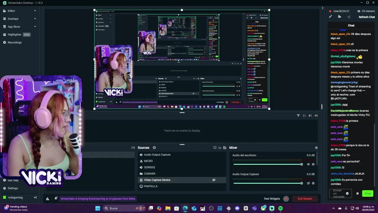Log out using arrow beside vickigaming
Screen dimensions: 378x213
tap(35, 197)
